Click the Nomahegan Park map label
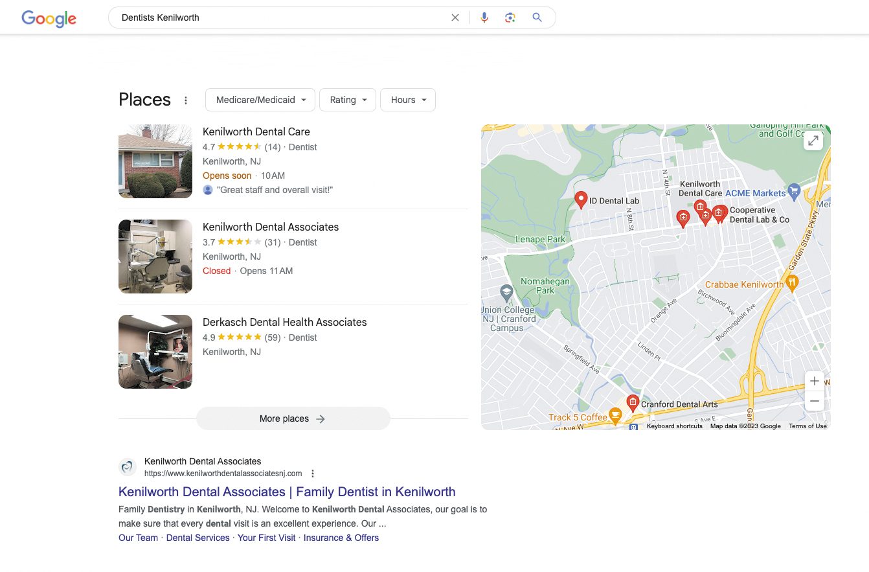Viewport: 869px width, 572px height. [545, 286]
